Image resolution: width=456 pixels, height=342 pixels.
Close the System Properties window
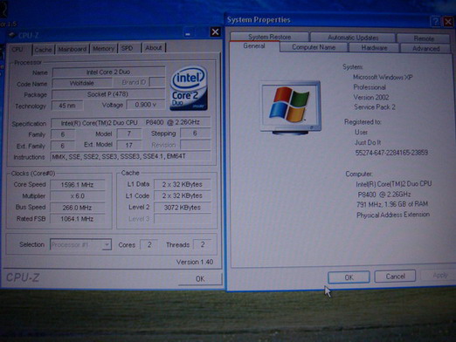coord(448,22)
